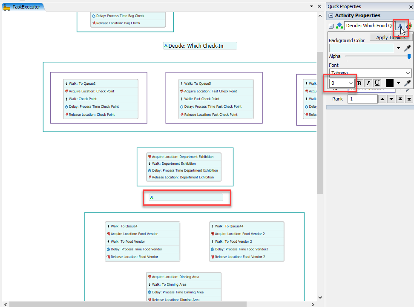Open the view tab list dropdown arrow
The width and height of the screenshot is (414, 307).
311,7
